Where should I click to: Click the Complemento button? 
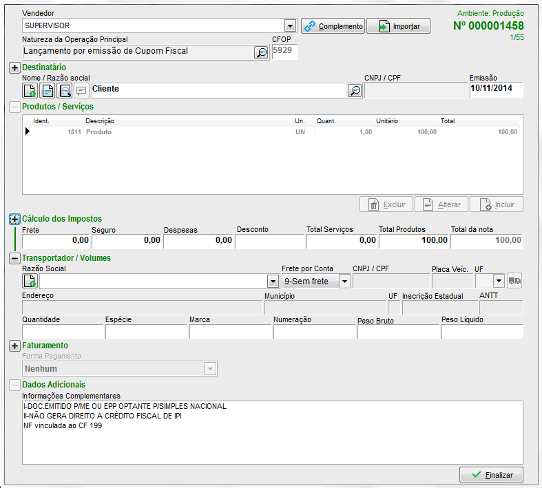(x=333, y=26)
